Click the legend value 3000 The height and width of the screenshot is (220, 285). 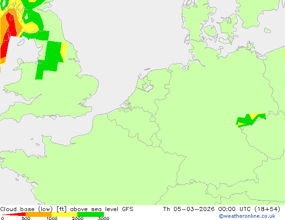[x=103, y=218]
